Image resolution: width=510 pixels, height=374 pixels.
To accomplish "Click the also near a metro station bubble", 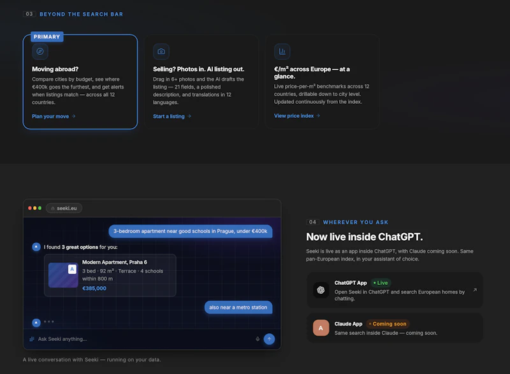I will click(x=238, y=307).
